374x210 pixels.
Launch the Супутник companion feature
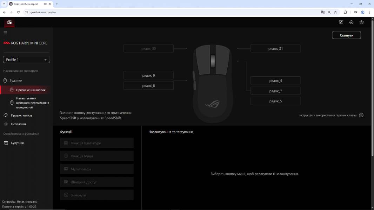(x=17, y=142)
